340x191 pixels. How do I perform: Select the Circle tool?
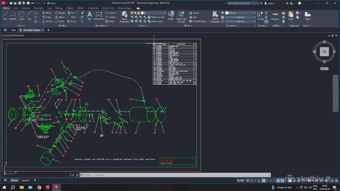pyautogui.click(x=22, y=16)
